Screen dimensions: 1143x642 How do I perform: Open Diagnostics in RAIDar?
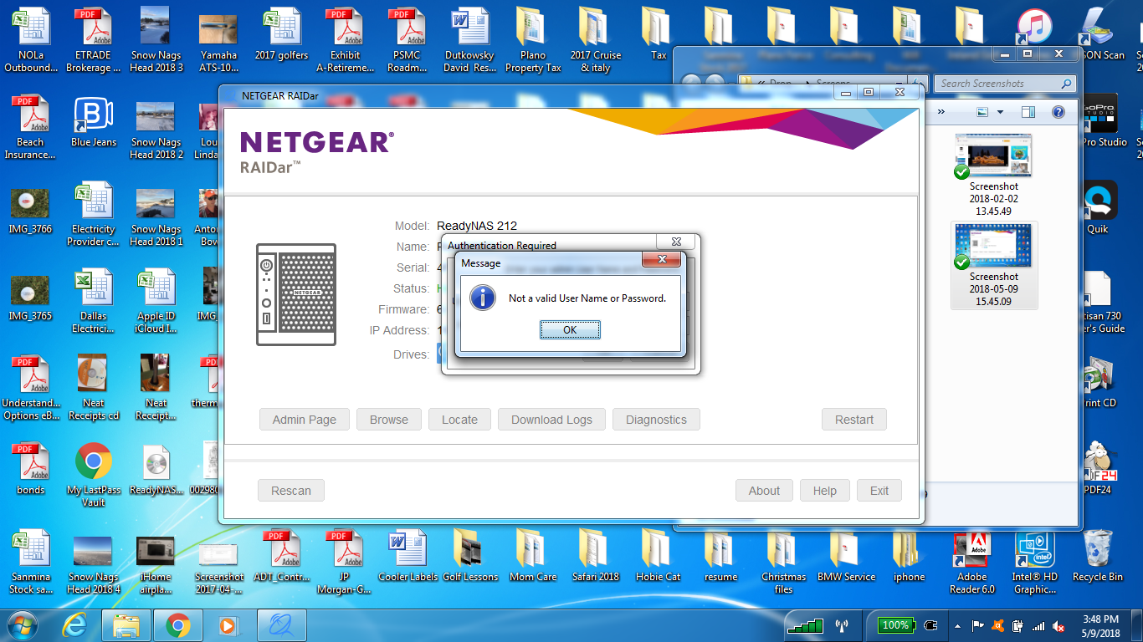[656, 420]
